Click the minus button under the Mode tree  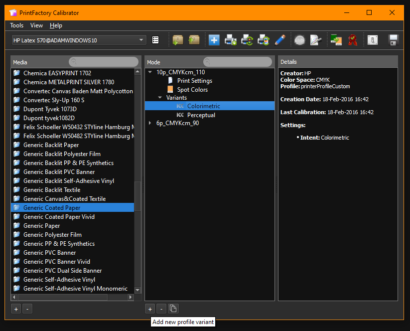161,309
